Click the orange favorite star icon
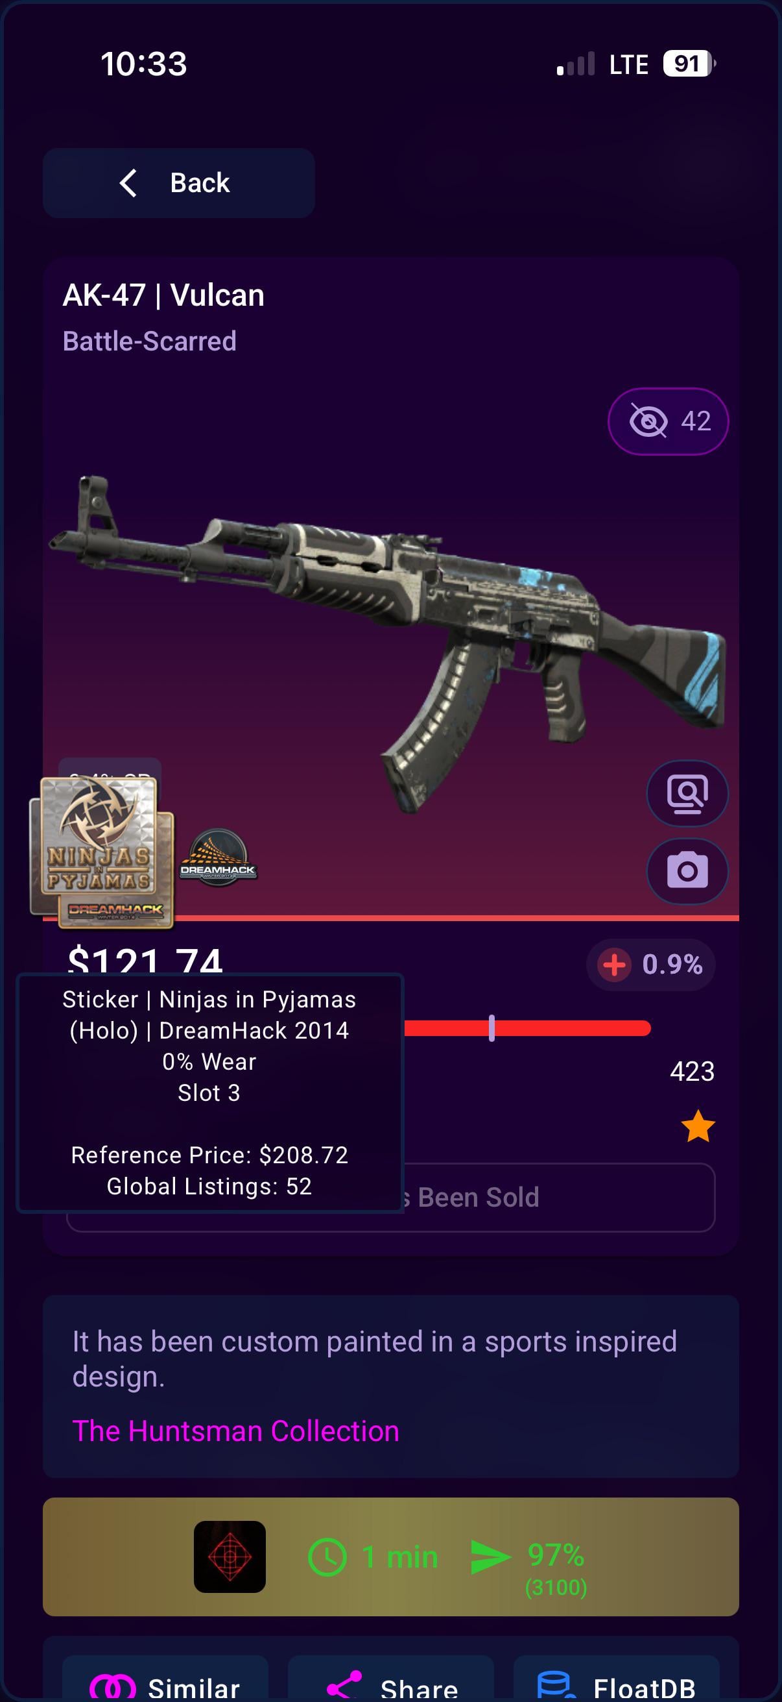 [x=698, y=1126]
